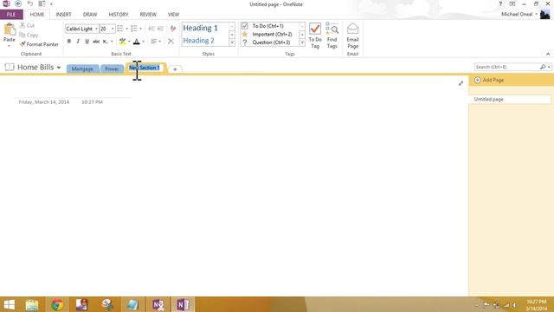Screen dimensions: 554x312
Task: Click the notebook icon beside Home Bills
Action: [10, 67]
